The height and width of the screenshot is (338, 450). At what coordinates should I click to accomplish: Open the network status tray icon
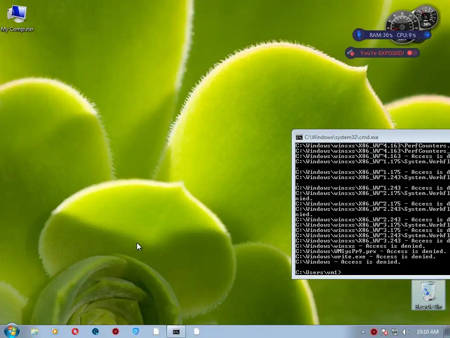point(395,332)
